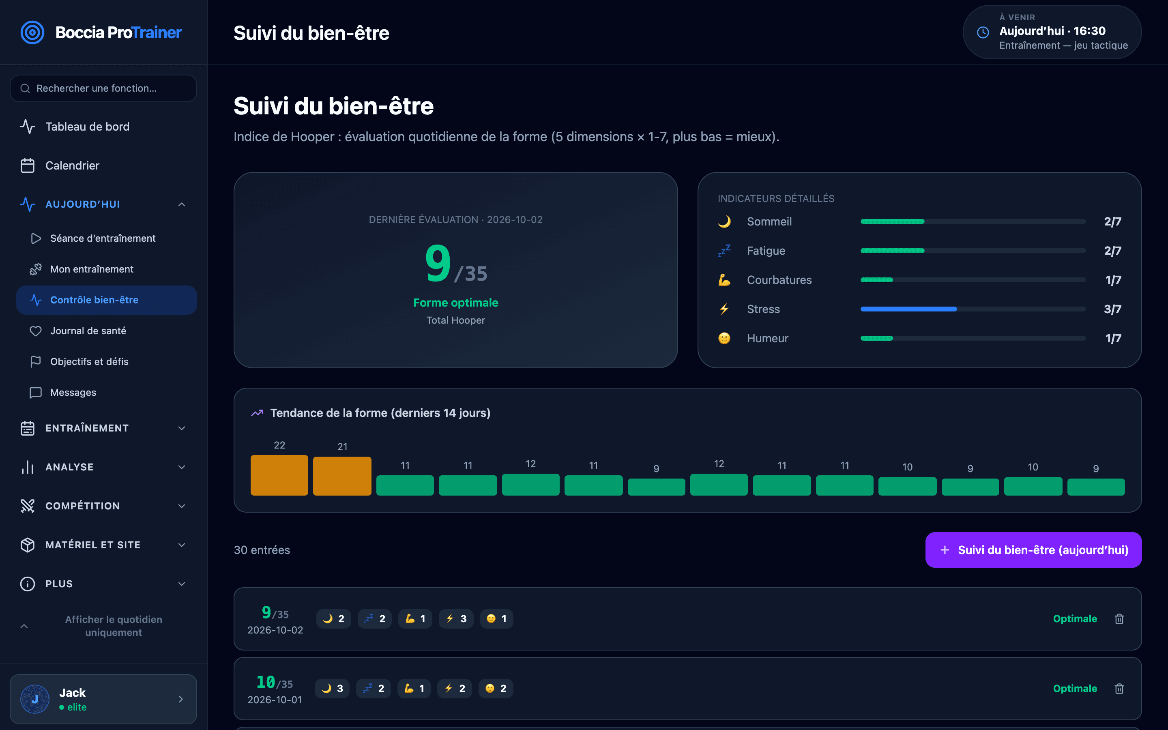This screenshot has height=730, width=1168.
Task: Click the flag icon for Objectifs et défis
Action: pos(36,362)
